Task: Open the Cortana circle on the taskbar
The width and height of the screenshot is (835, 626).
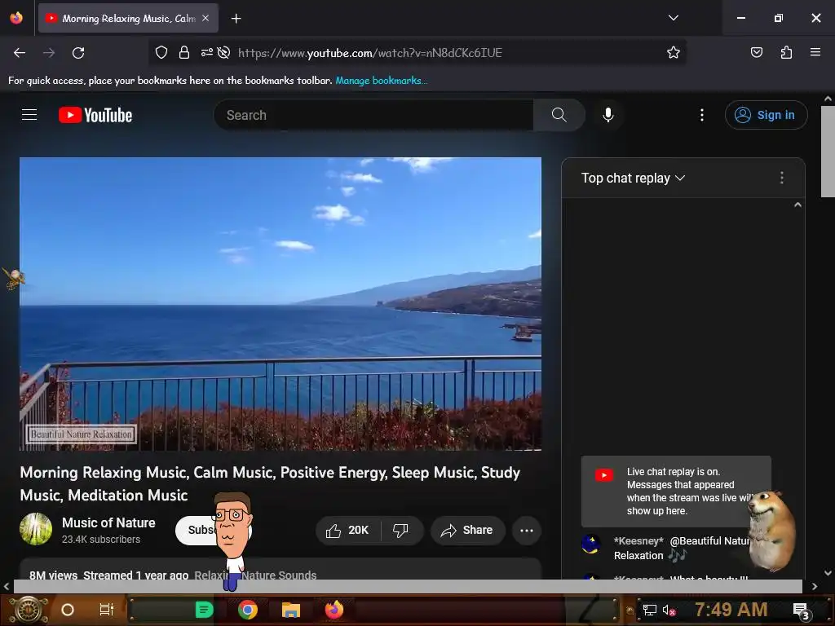Action: click(x=68, y=610)
